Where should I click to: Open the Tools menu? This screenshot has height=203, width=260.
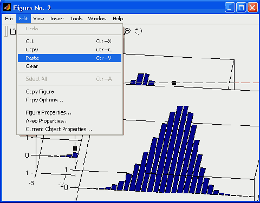76,18
